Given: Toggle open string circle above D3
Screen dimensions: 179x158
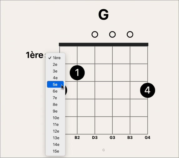Looking at the screenshot, I should click(95, 34).
